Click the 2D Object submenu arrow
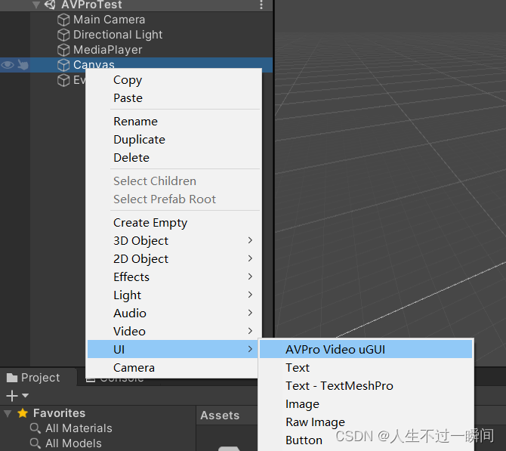 (x=250, y=258)
